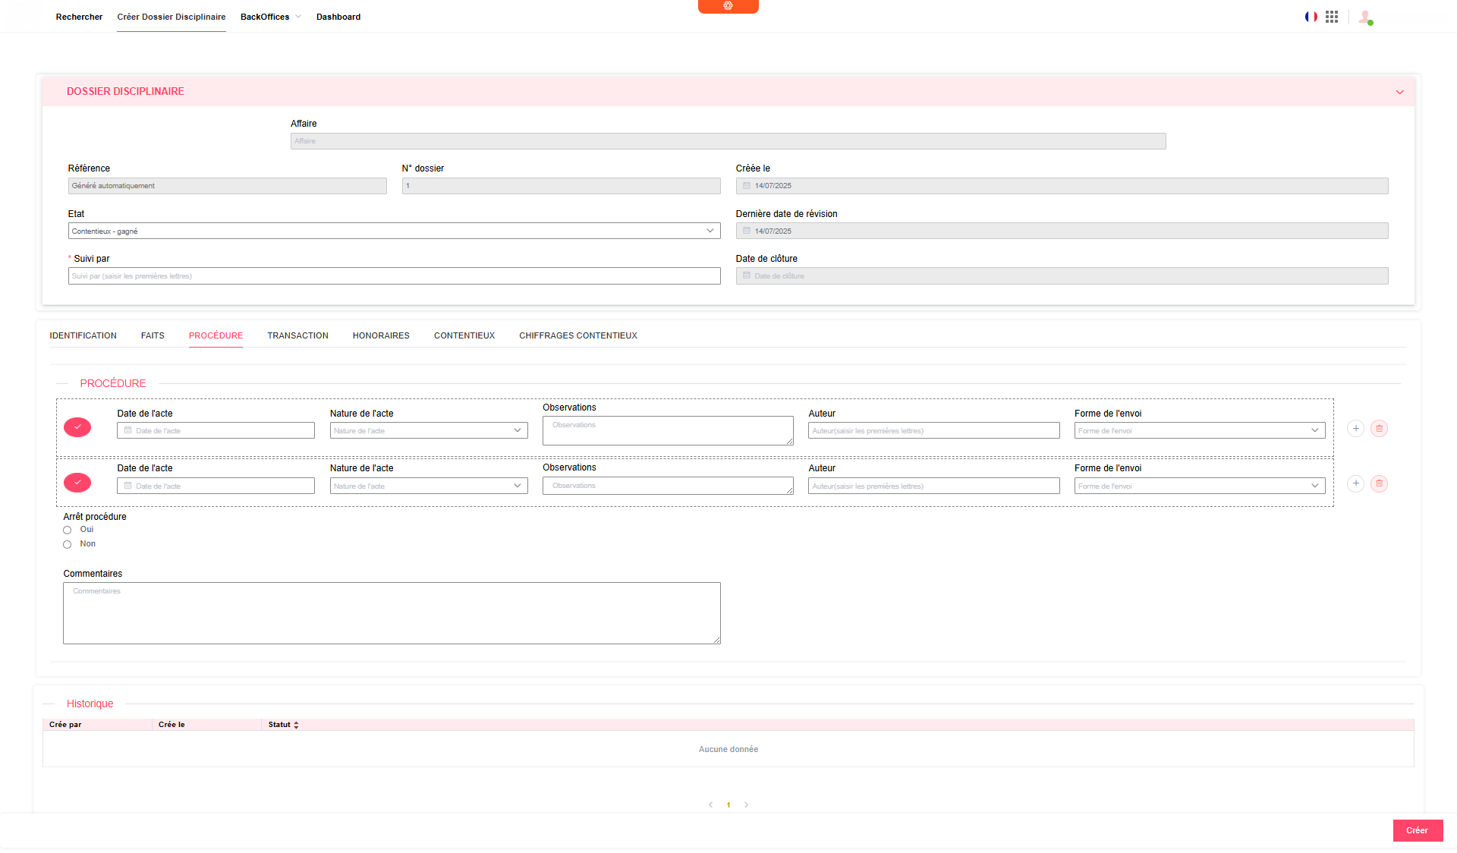Delete the first procedure row
The height and width of the screenshot is (853, 1457).
(x=1379, y=429)
